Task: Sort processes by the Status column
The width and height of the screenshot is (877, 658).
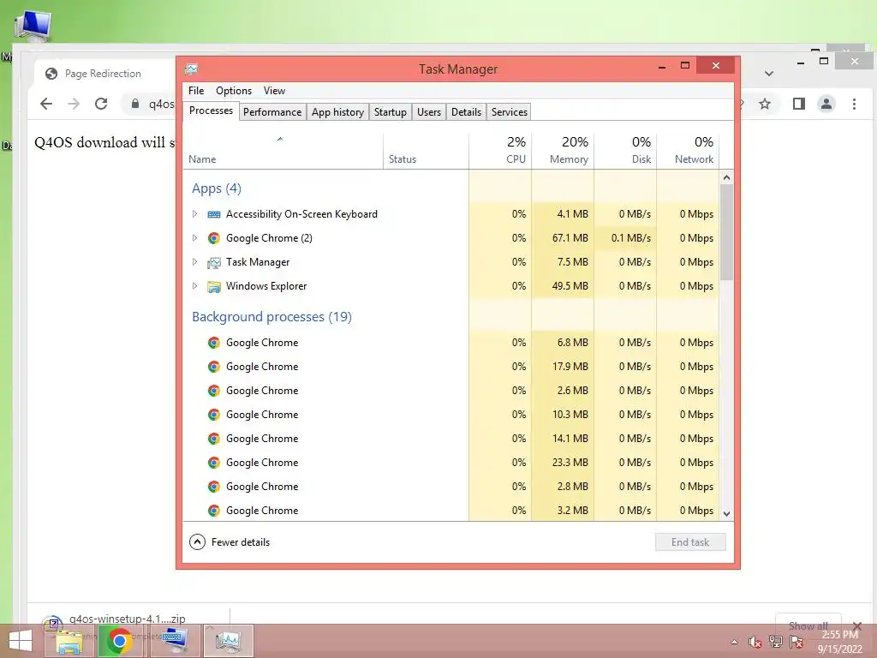Action: (426, 151)
